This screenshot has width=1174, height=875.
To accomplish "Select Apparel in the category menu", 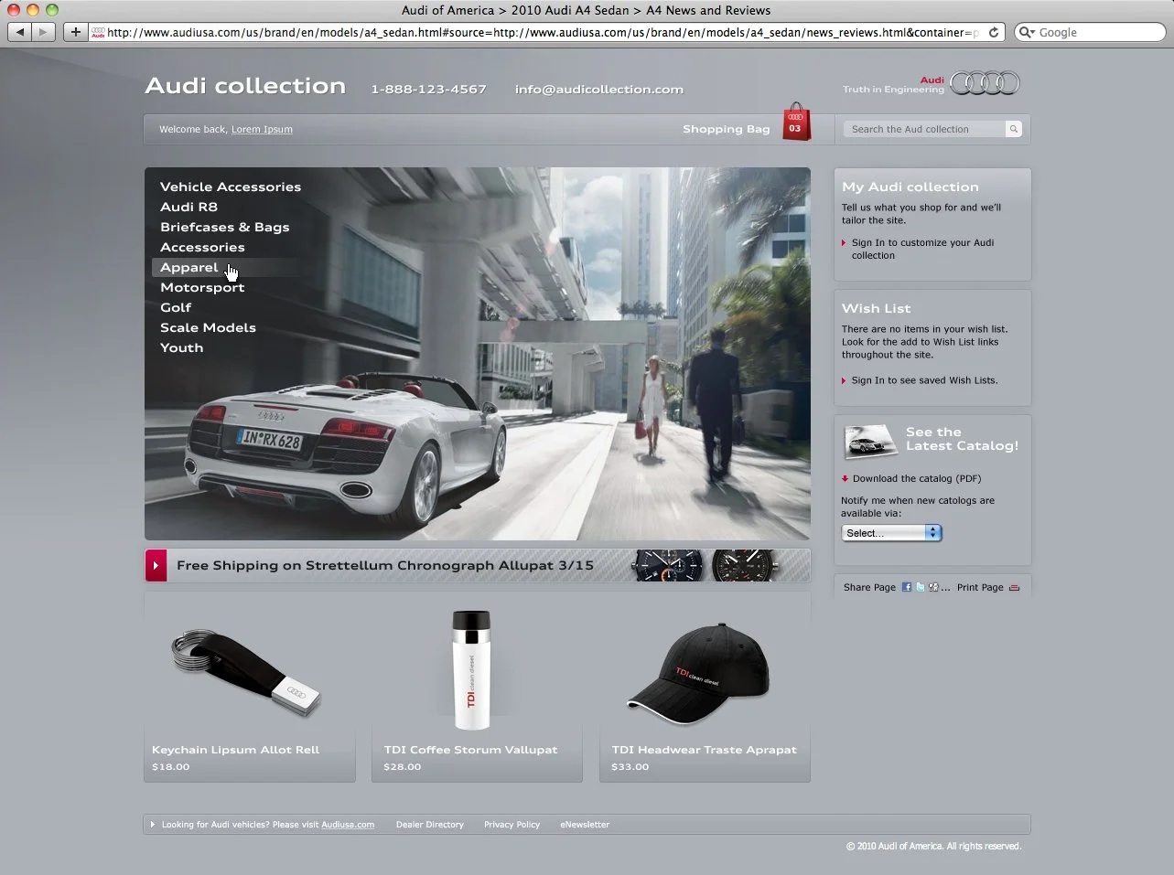I will click(188, 267).
